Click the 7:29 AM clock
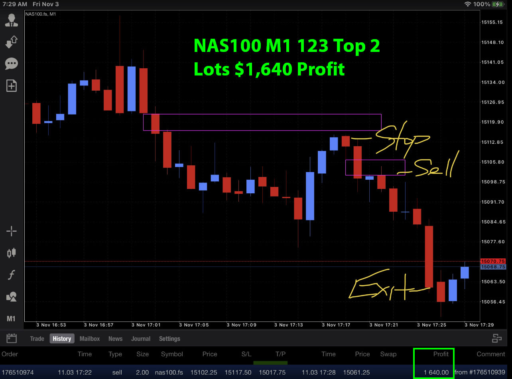 pos(14,4)
